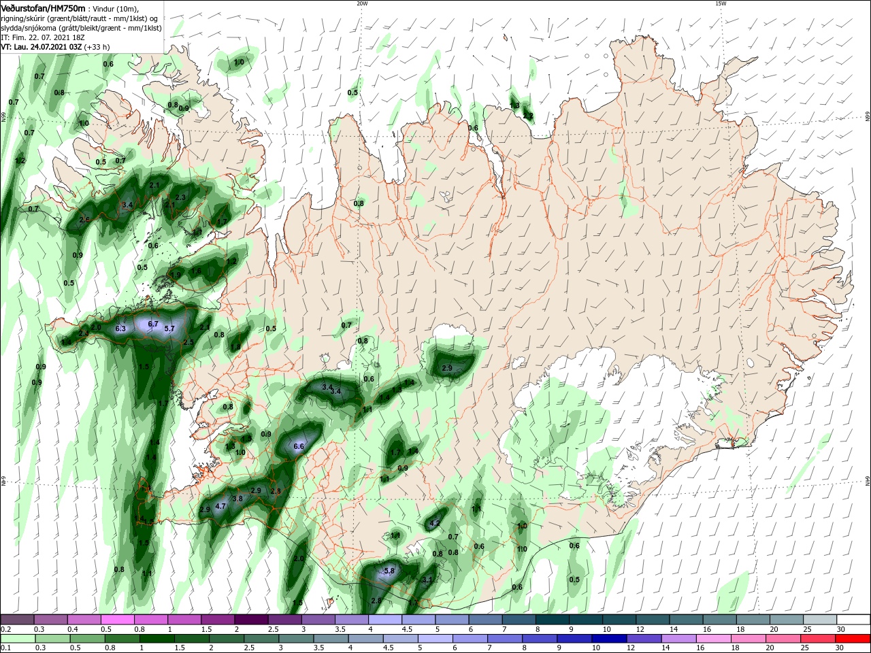The width and height of the screenshot is (871, 653).
Task: Select lower legend pale green swatch between 0.1 and 0.3
Action: tap(17, 638)
